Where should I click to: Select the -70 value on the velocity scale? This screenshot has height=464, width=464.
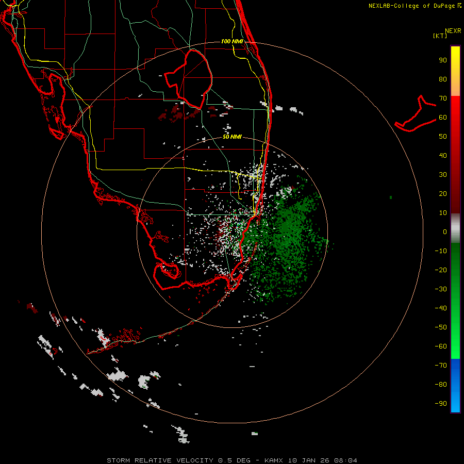pyautogui.click(x=441, y=366)
